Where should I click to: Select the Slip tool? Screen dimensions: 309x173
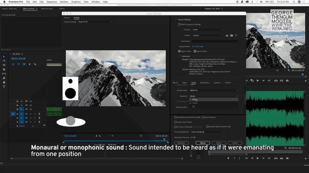pos(4,74)
